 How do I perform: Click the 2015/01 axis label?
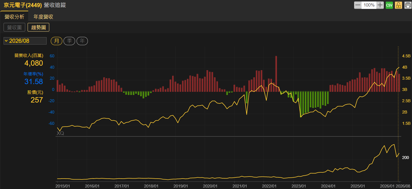pyautogui.click(x=63, y=186)
